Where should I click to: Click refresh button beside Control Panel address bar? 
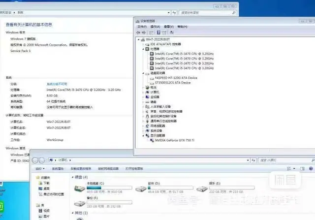pos(174,12)
